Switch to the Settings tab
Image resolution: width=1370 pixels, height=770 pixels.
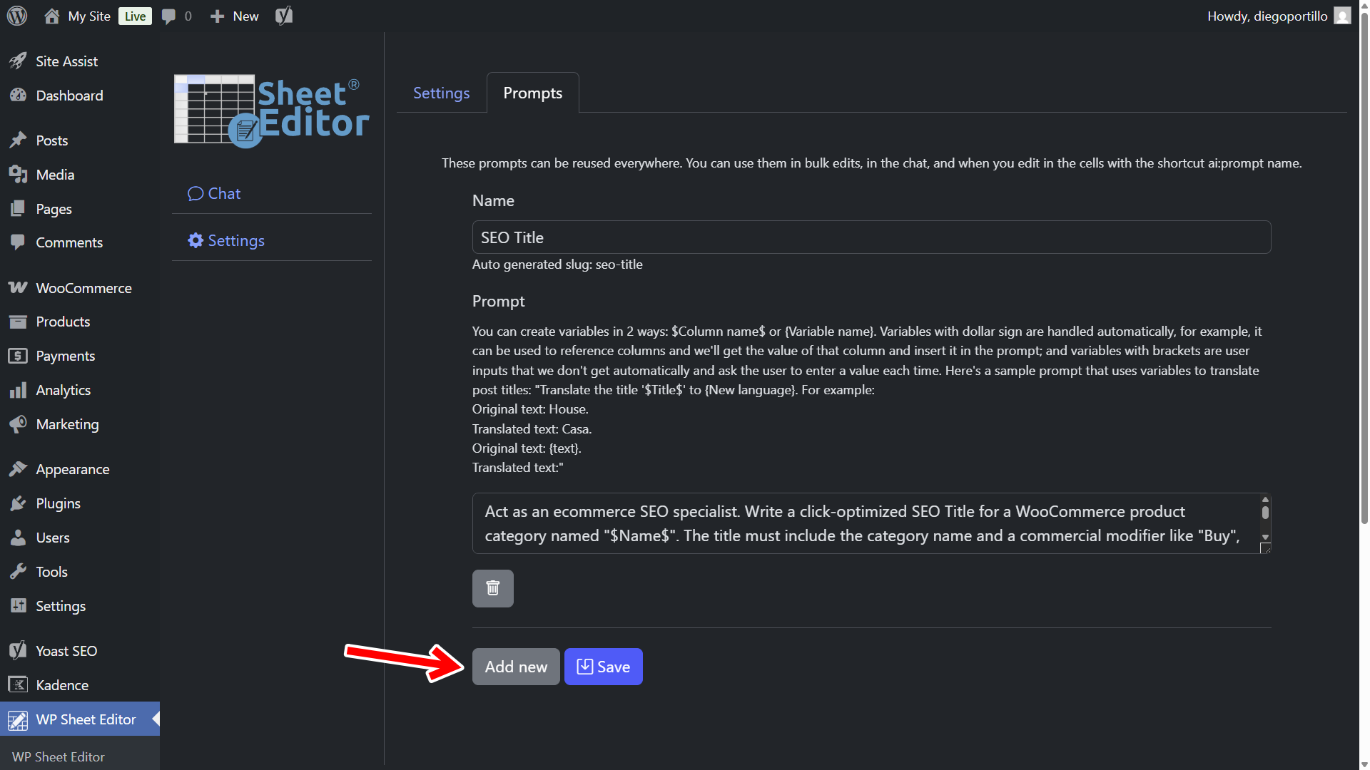tap(441, 93)
